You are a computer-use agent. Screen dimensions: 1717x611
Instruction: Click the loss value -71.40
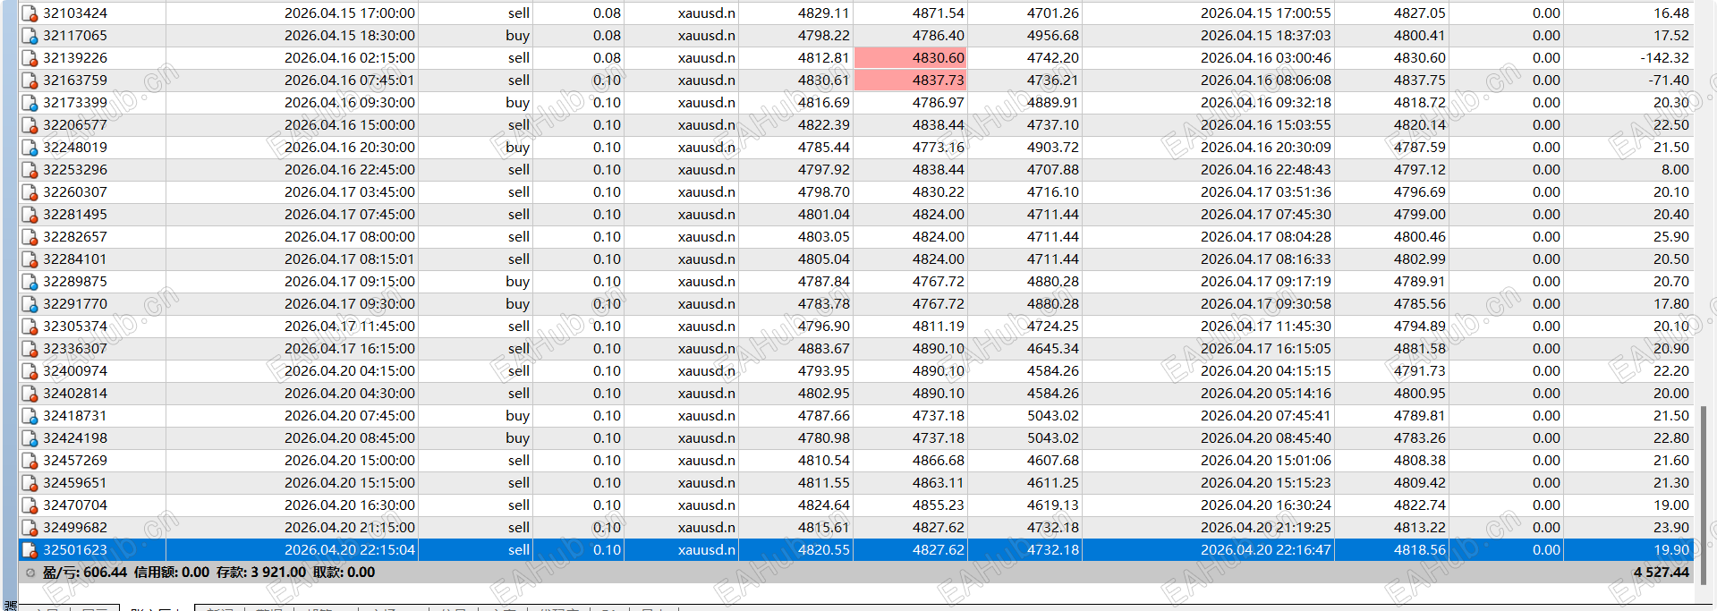tap(1669, 81)
